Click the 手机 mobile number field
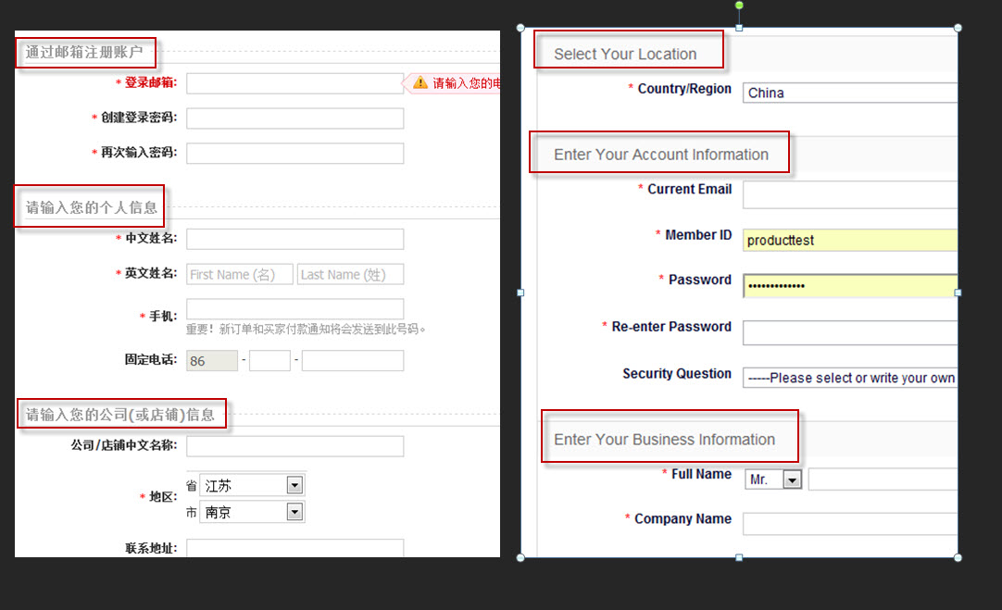The height and width of the screenshot is (610, 1002). 294,308
